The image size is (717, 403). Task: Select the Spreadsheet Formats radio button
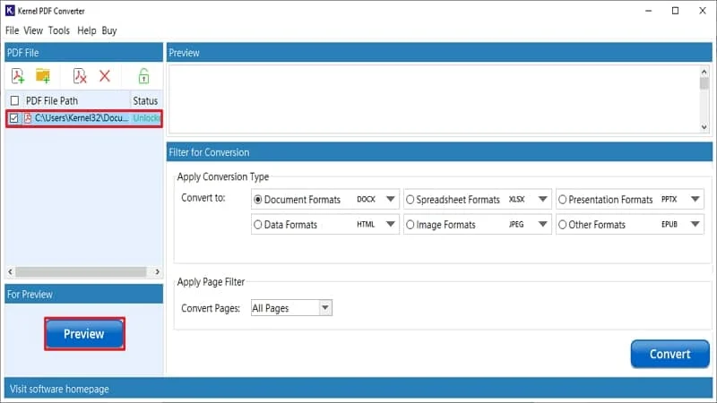pos(410,200)
